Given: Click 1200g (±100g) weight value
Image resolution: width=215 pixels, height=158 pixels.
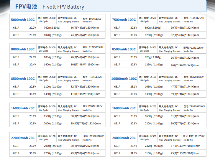Looking at the screenshot, I should coord(154,35).
